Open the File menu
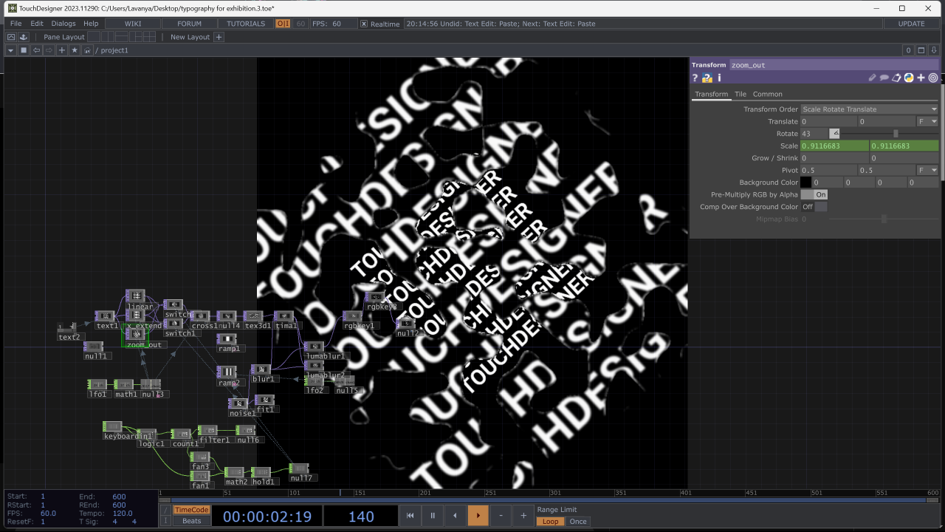This screenshot has width=945, height=532. tap(16, 24)
